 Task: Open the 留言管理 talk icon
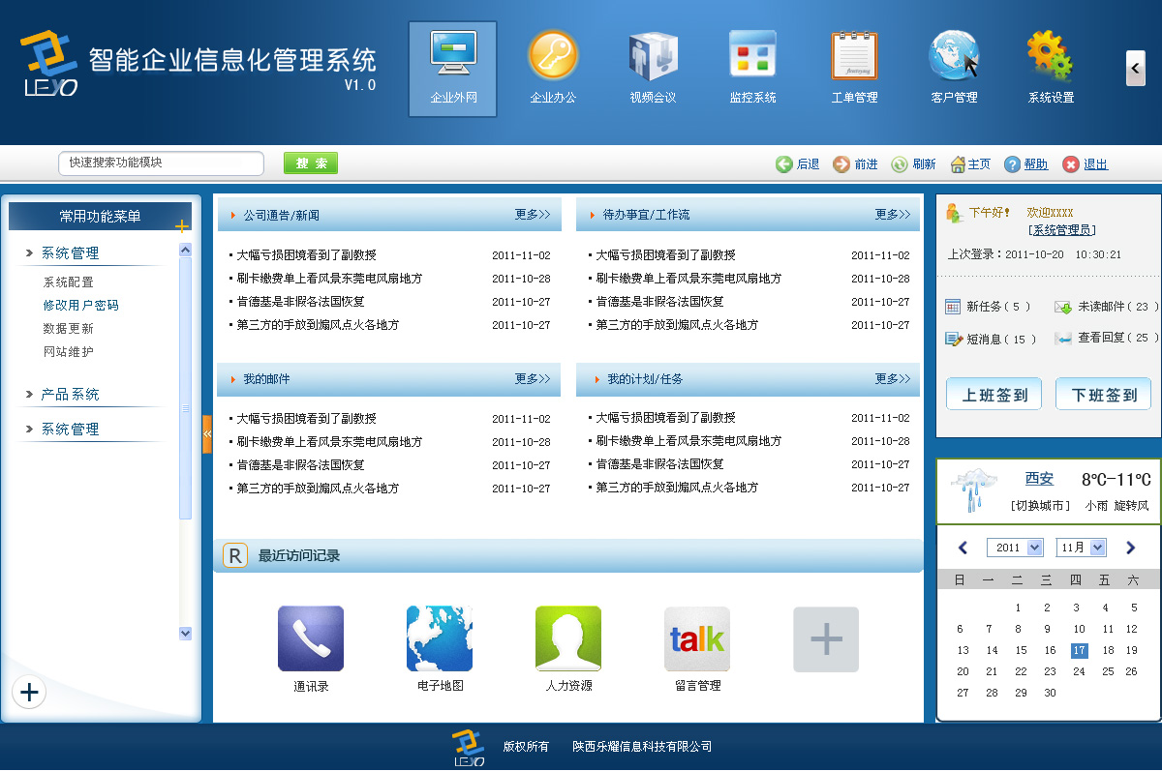[697, 638]
